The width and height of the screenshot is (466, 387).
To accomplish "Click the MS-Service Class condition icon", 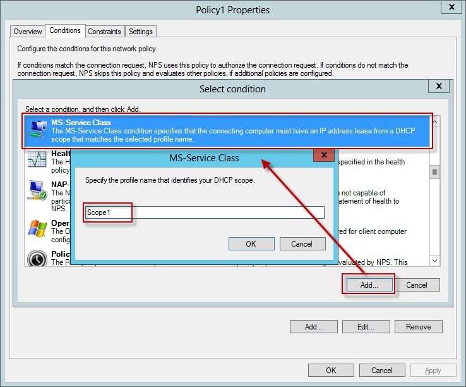I will [37, 128].
